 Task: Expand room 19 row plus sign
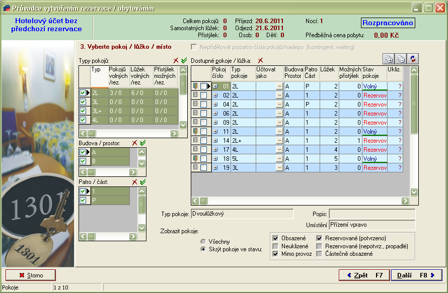click(x=215, y=168)
